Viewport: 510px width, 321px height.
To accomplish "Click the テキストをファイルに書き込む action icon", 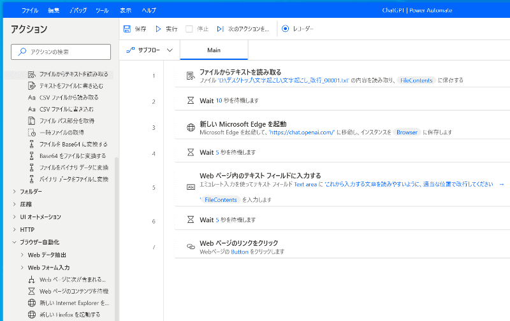I will pyautogui.click(x=31, y=86).
